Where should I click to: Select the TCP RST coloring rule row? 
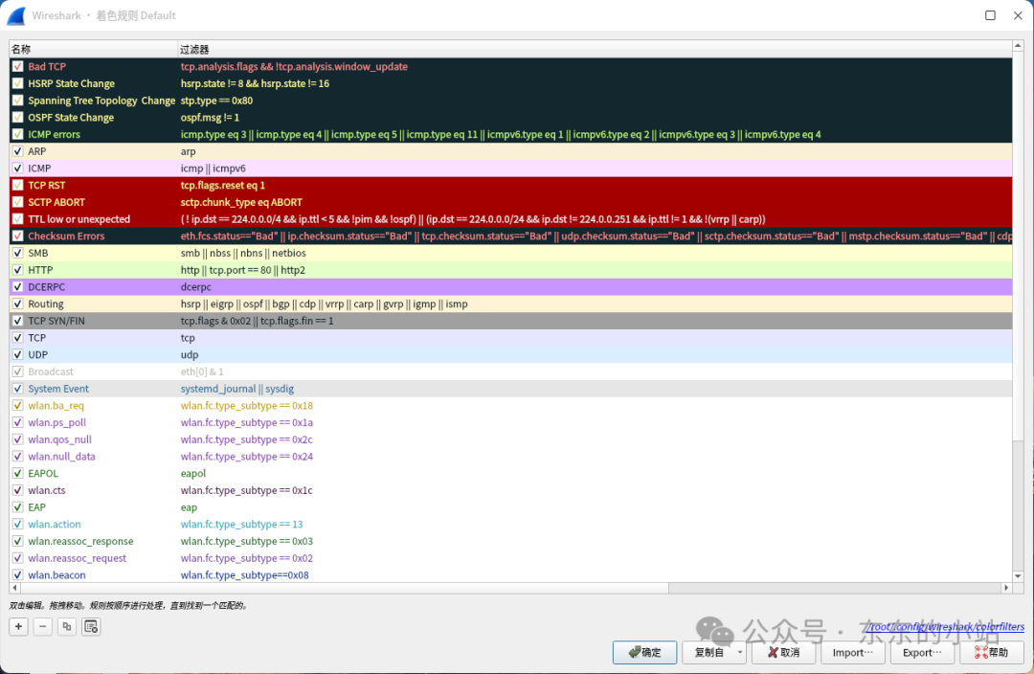[x=511, y=186]
